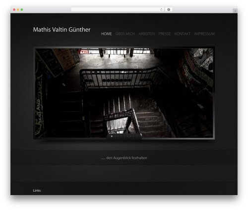The height and width of the screenshot is (210, 248).
Task: Jump to the second slide dot
Action: pos(115,136)
